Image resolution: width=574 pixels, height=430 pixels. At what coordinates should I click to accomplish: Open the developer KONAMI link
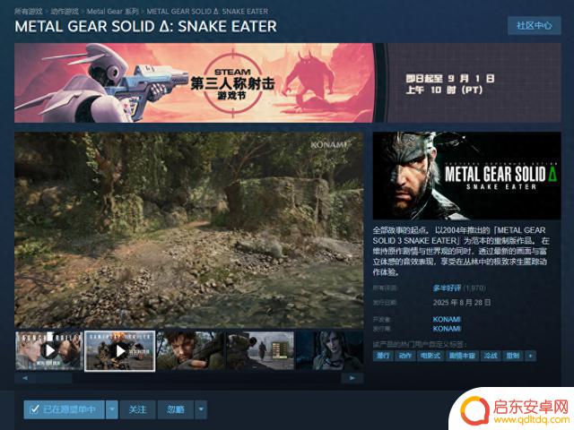pos(447,319)
